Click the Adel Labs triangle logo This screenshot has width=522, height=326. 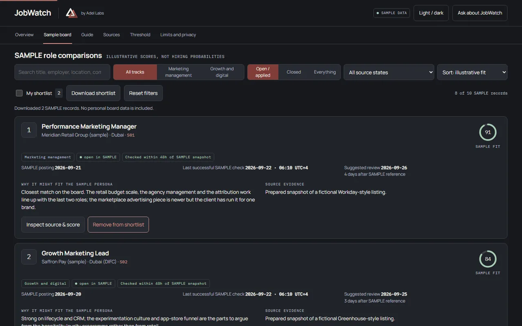pyautogui.click(x=72, y=13)
